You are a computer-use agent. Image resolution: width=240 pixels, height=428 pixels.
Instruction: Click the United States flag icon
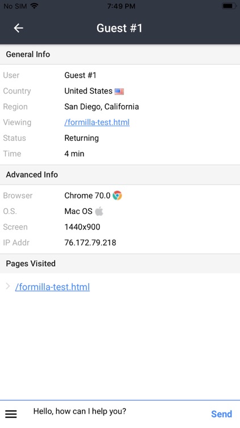pos(119,91)
